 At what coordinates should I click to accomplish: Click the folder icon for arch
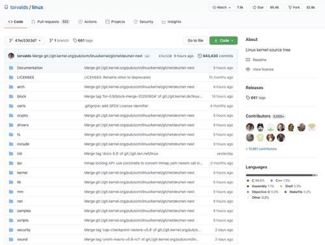(11, 87)
